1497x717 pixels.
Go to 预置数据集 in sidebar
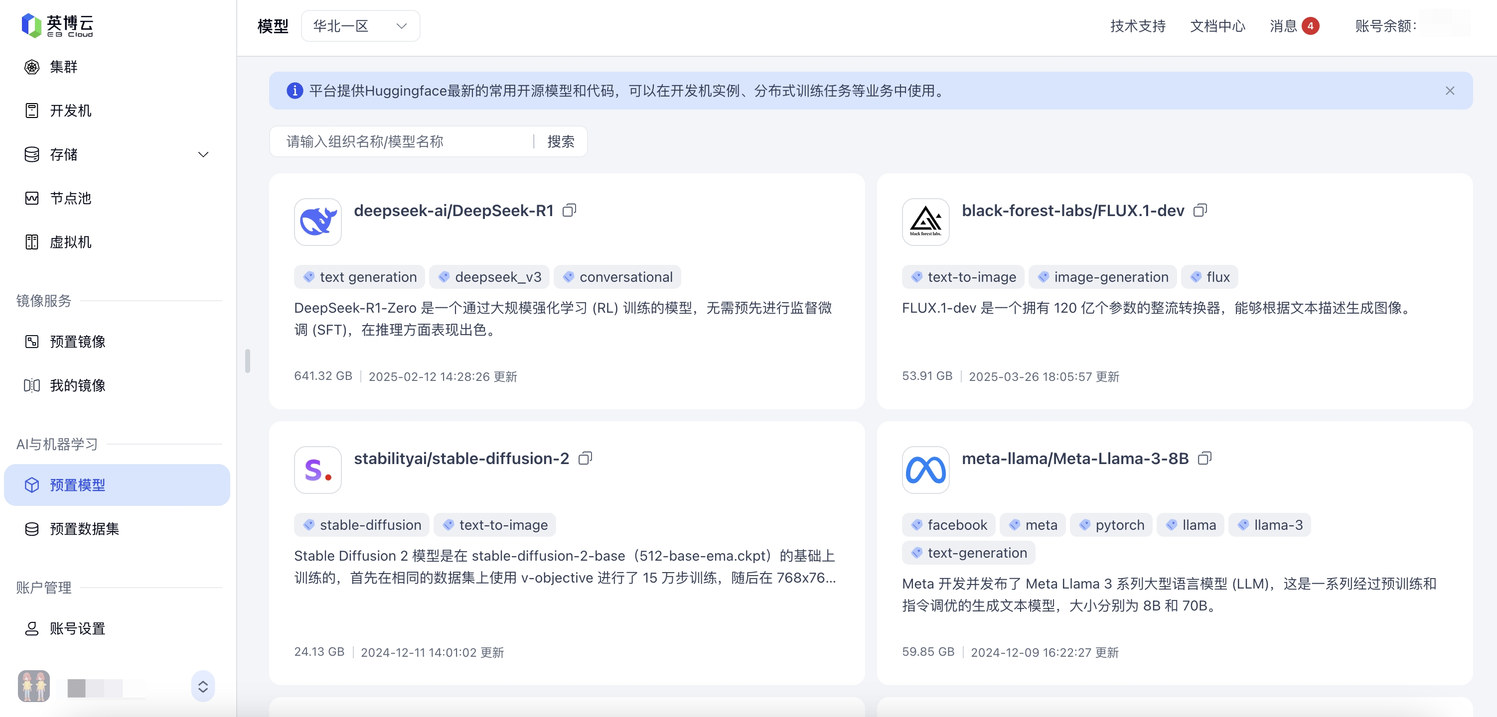click(84, 528)
